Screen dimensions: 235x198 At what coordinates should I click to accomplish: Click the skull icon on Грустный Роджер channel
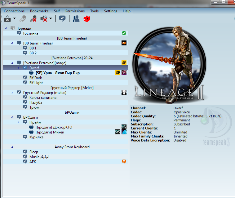coord(124,93)
